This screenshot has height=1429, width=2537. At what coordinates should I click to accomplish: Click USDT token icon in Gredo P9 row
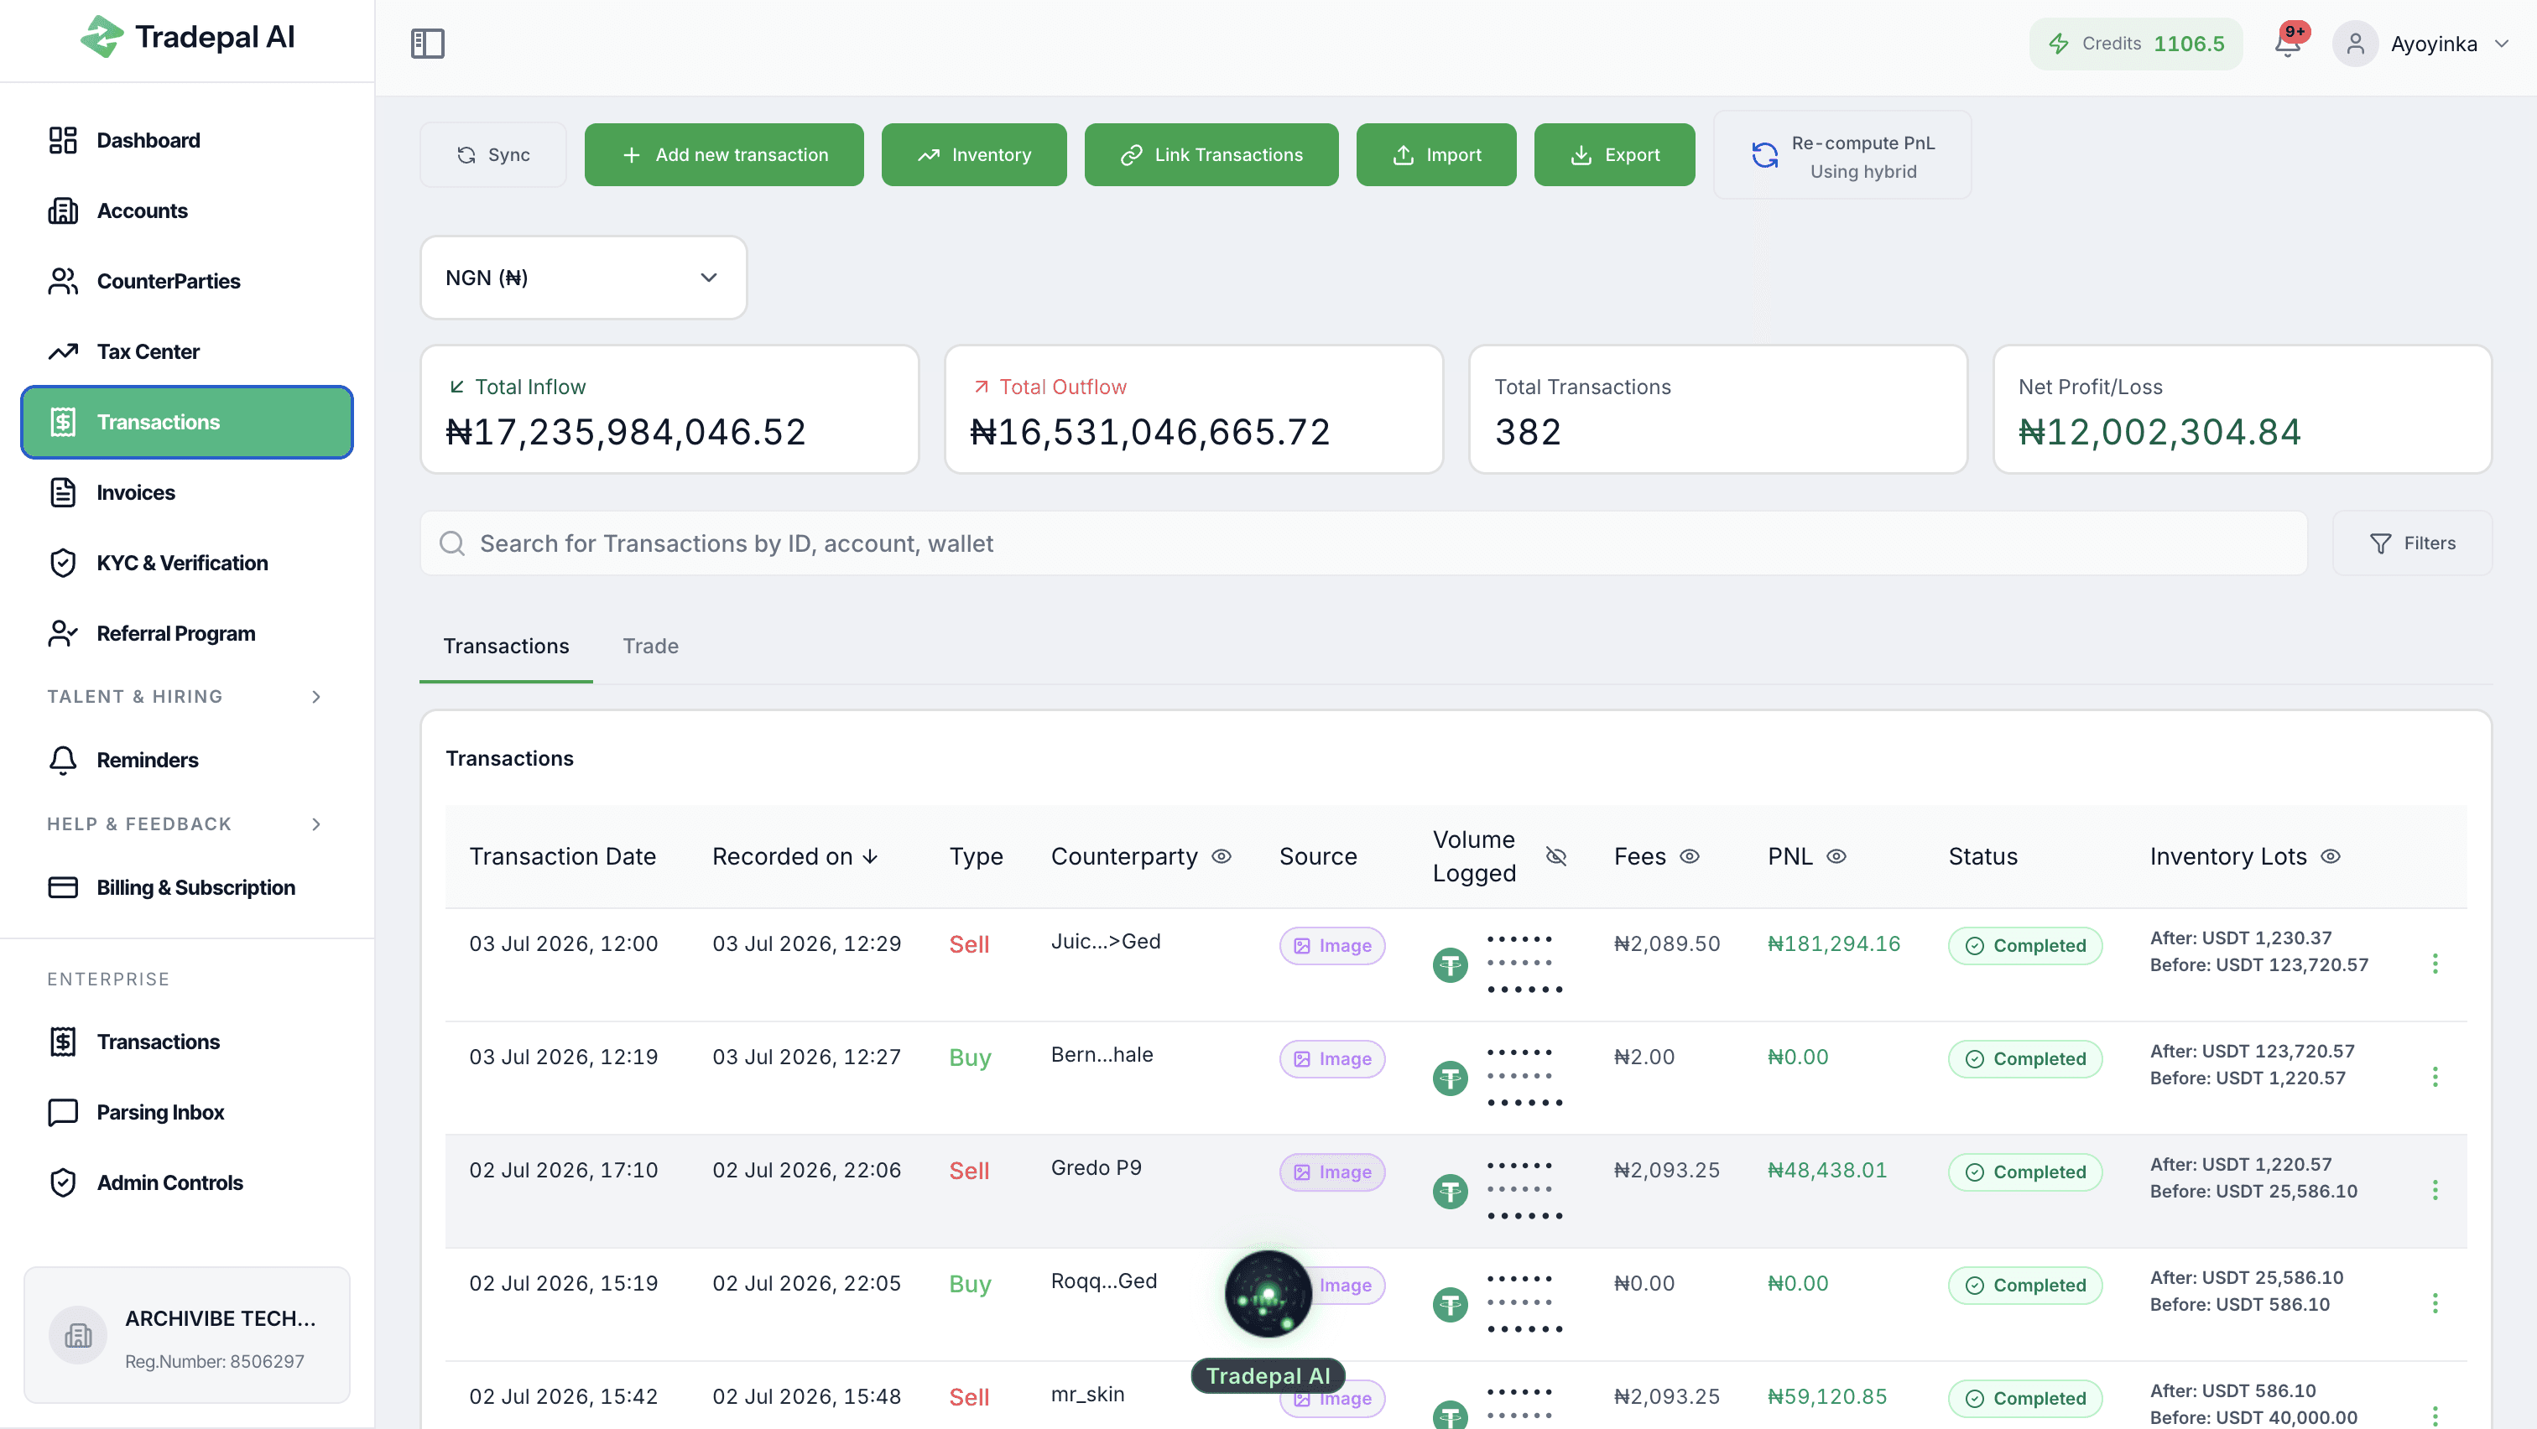coord(1450,1192)
